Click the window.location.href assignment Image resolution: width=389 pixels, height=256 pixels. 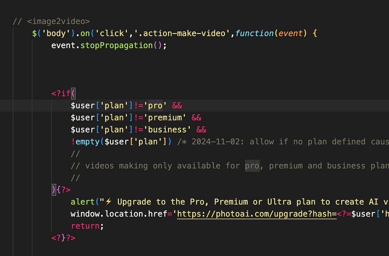point(119,214)
